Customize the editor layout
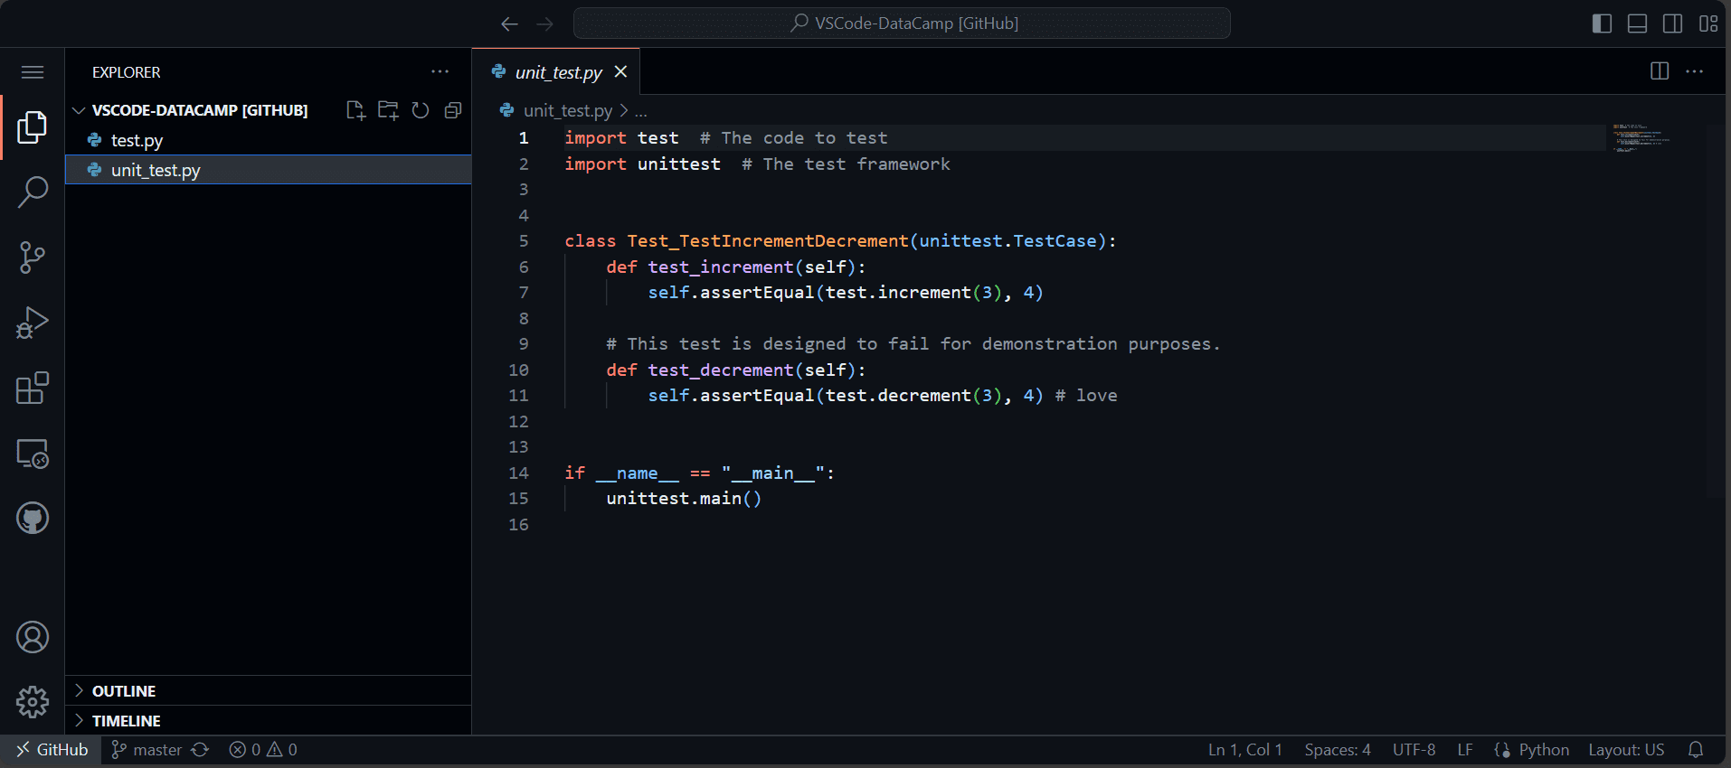This screenshot has width=1731, height=768. pyautogui.click(x=1707, y=23)
